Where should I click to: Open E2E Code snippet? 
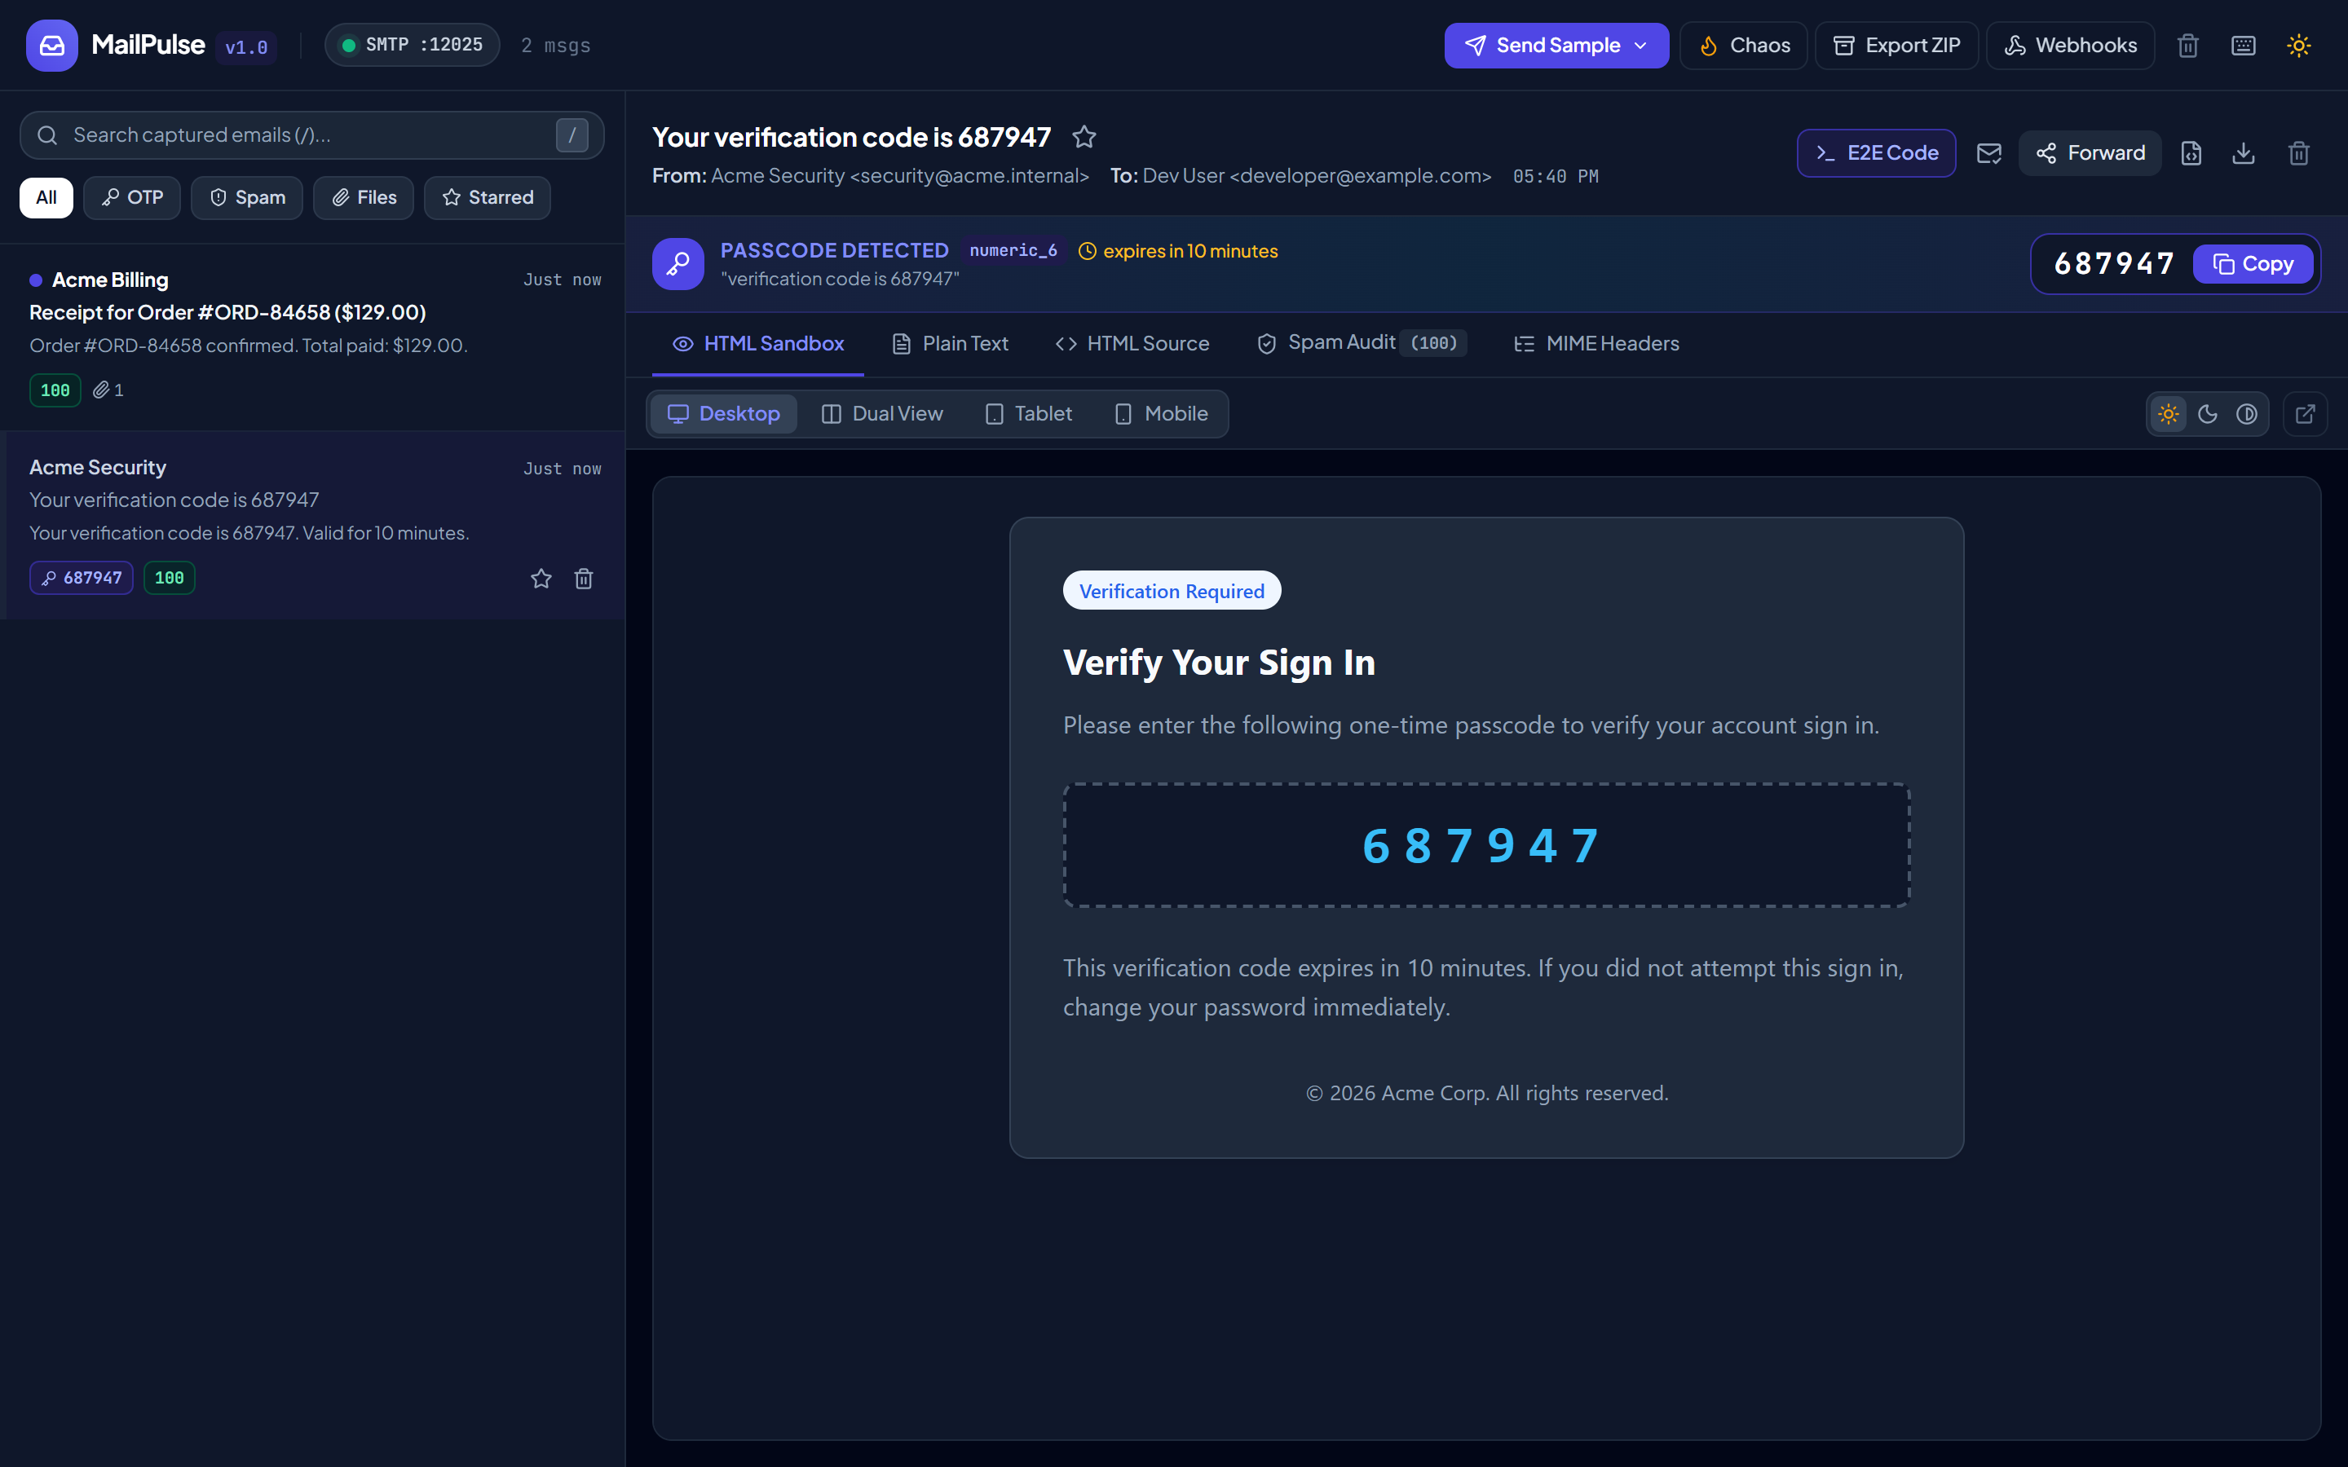(x=1877, y=153)
